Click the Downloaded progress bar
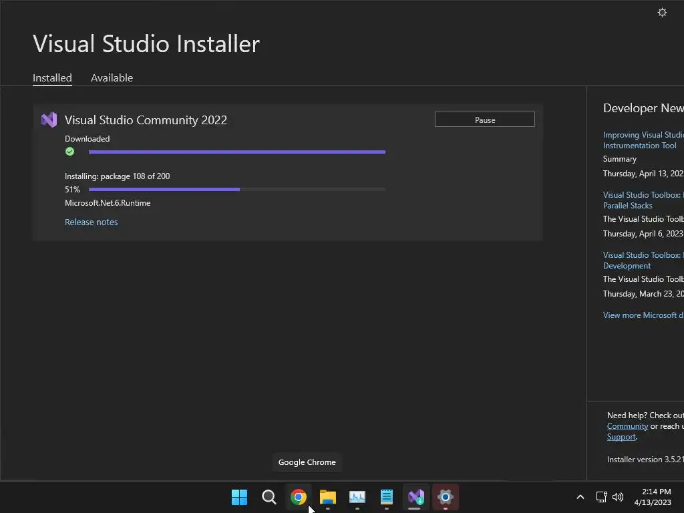The image size is (684, 513). (237, 152)
